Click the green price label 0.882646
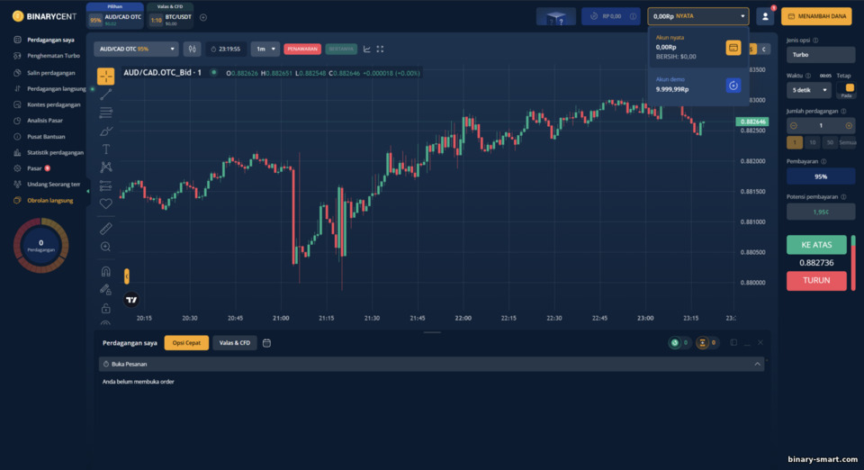864x470 pixels. tap(752, 122)
